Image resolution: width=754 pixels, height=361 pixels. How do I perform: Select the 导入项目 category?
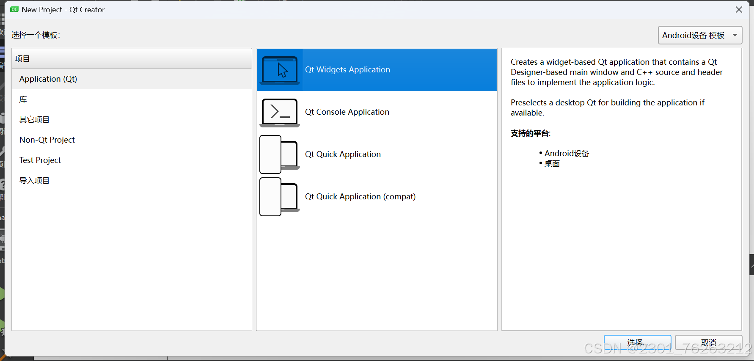point(132,181)
